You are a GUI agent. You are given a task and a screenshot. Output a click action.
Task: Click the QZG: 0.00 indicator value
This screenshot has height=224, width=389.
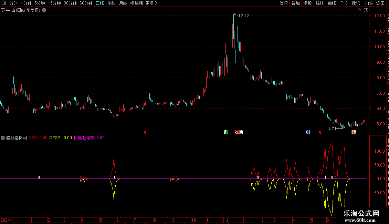point(38,138)
